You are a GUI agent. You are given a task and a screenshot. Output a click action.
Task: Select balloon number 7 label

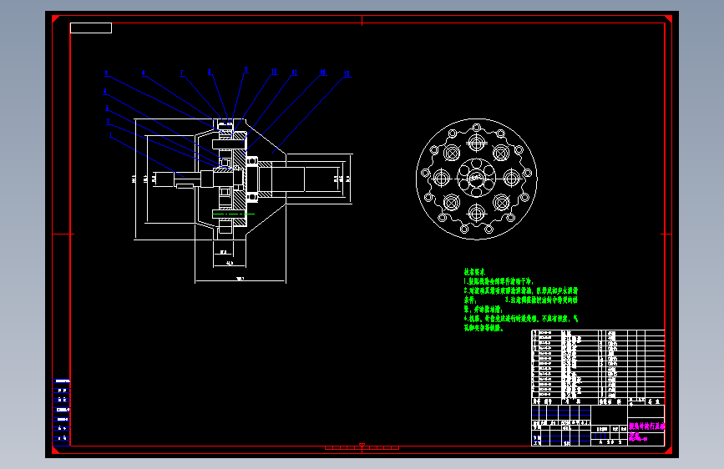[x=181, y=73]
